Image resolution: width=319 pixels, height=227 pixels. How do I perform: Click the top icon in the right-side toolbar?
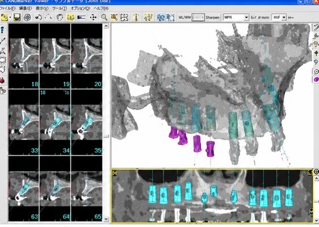(x=316, y=27)
